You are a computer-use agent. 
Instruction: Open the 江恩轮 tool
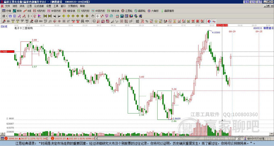tap(127, 11)
